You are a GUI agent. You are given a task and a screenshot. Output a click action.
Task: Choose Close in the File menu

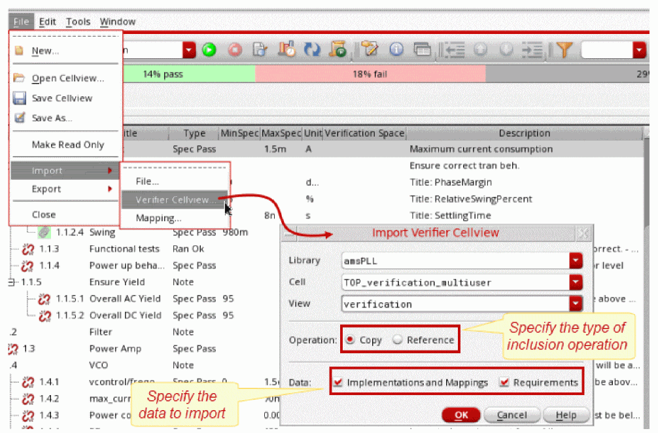(x=44, y=215)
